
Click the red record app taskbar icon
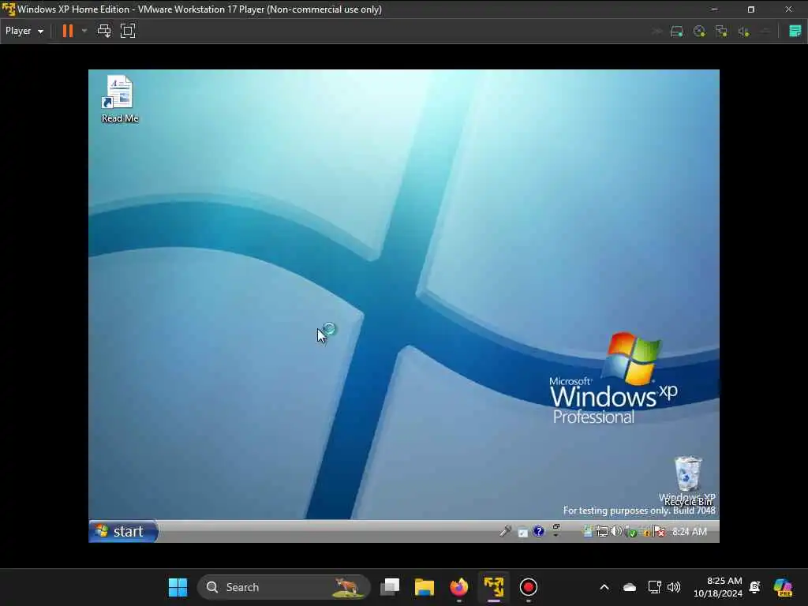click(528, 587)
